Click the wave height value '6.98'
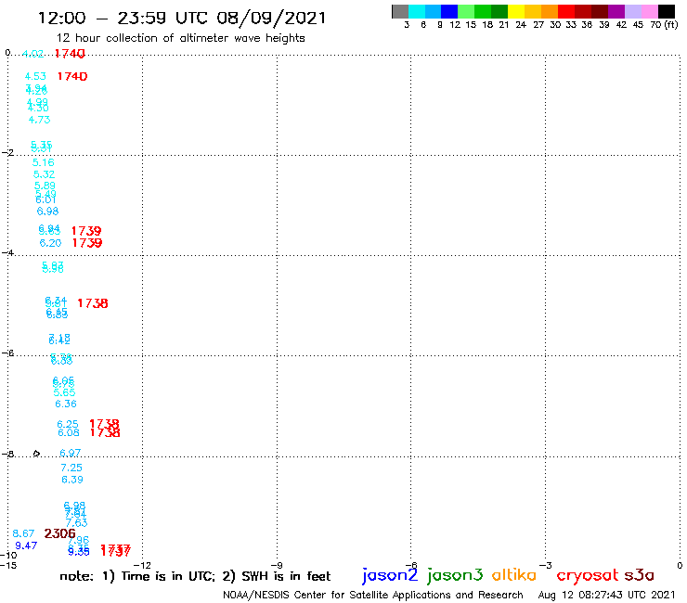687x603 pixels. point(47,212)
